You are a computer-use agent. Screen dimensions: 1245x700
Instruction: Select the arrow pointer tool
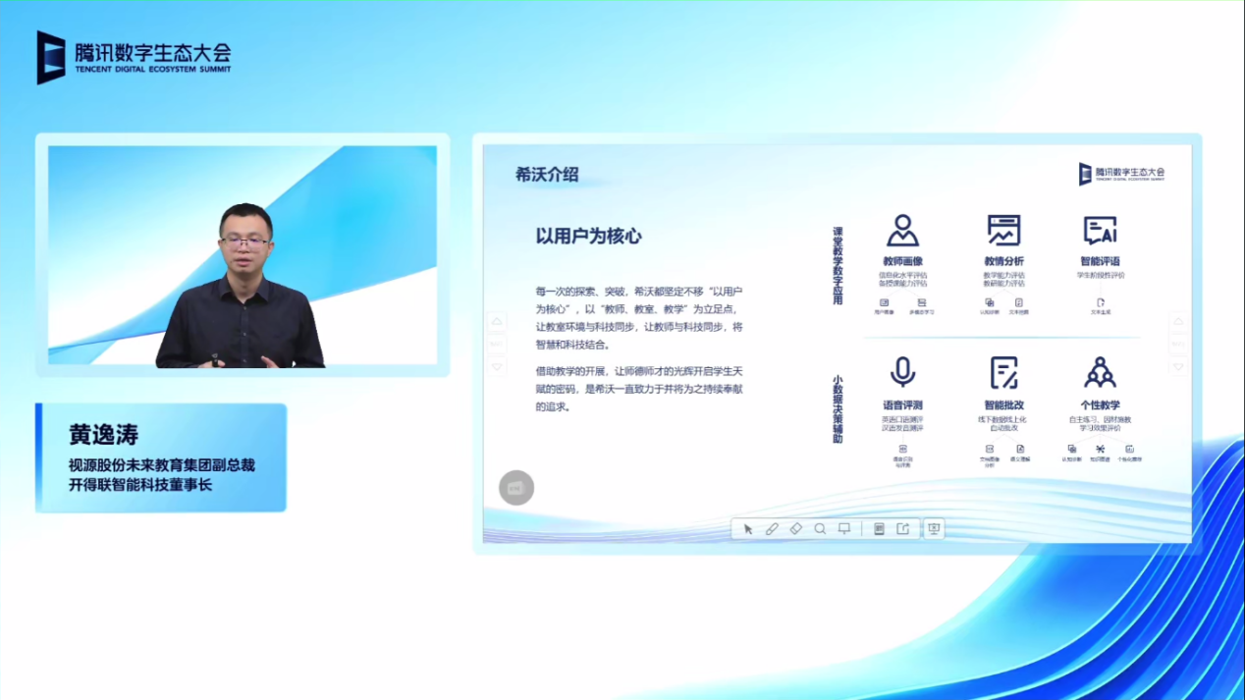click(x=748, y=529)
